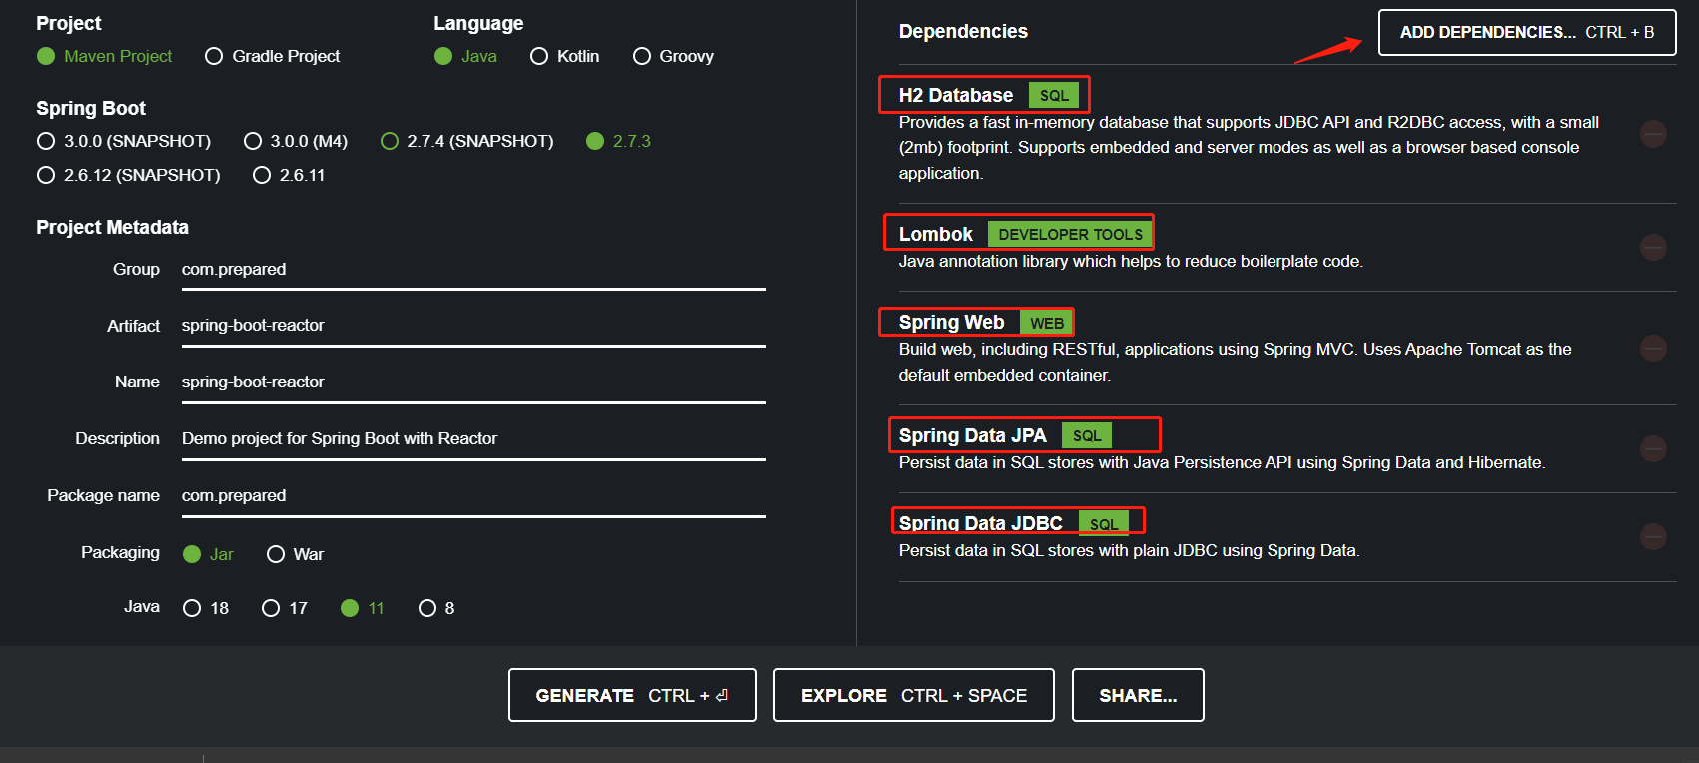This screenshot has width=1699, height=763.
Task: Remove the H2 Database dependency
Action: (x=1653, y=134)
